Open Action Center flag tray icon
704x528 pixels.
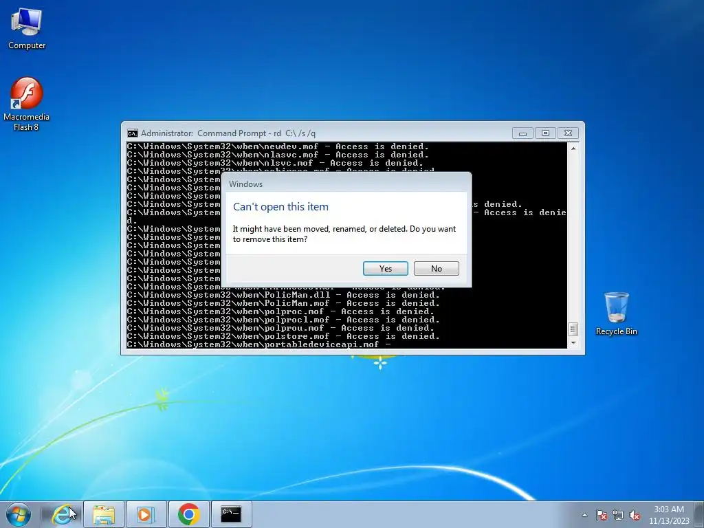click(602, 515)
